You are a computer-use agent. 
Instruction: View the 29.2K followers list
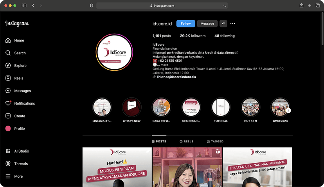(193, 36)
